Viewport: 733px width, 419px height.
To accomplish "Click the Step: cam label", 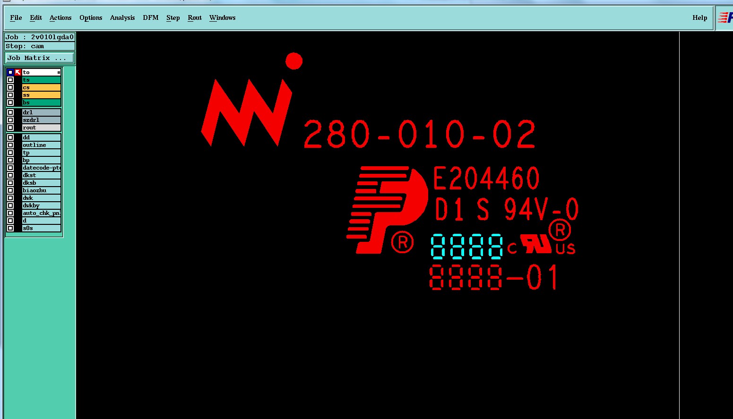I will (40, 46).
